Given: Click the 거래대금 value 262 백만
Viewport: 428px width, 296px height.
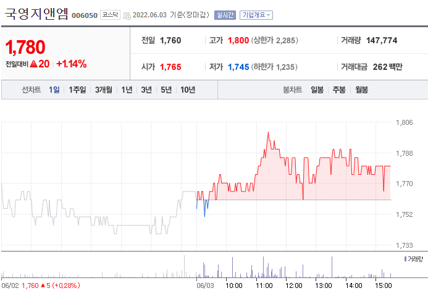Looking at the screenshot, I should [388, 67].
